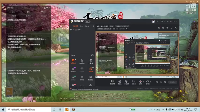Click the box icon beside the bell

pos(167,28)
